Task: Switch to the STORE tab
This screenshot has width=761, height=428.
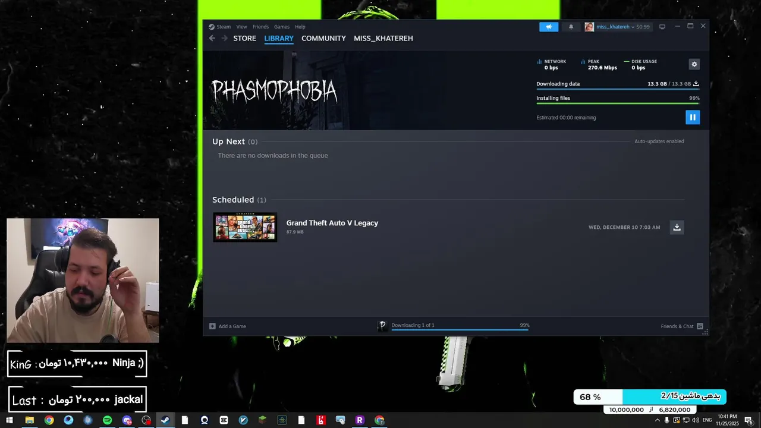Action: [x=244, y=38]
